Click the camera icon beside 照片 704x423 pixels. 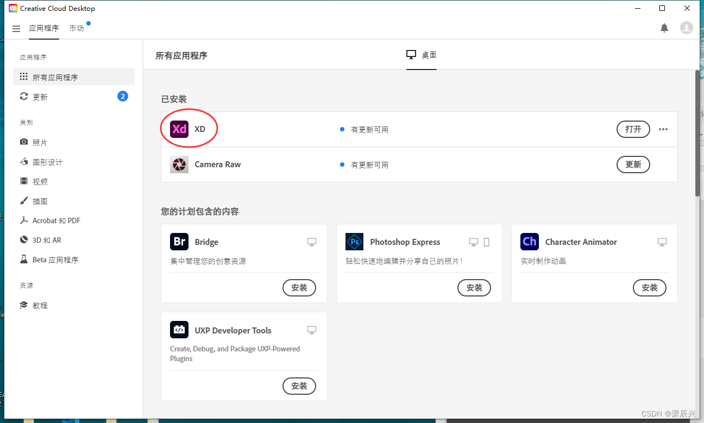coord(24,142)
